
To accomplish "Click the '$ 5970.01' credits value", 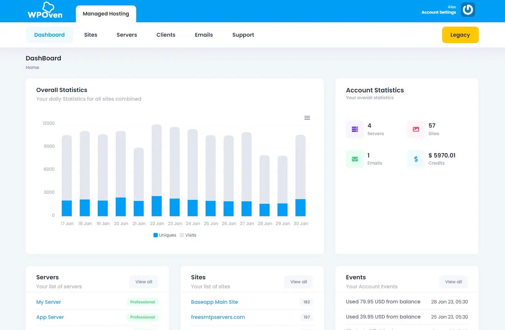I will coord(442,155).
